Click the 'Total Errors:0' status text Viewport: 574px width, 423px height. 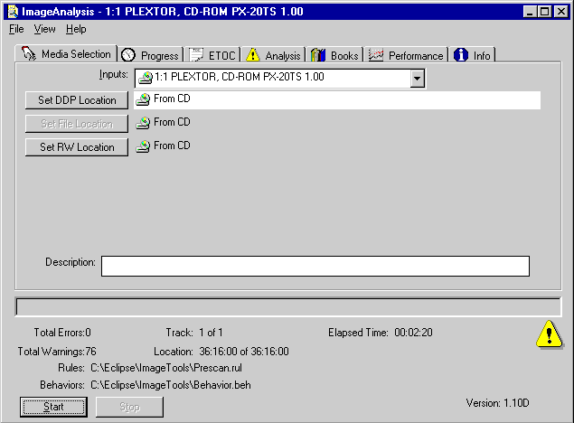point(62,333)
